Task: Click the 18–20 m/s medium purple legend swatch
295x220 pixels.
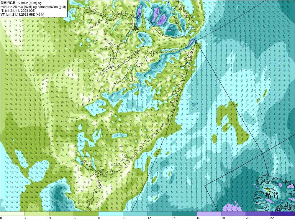Action: pyautogui.click(x=233, y=214)
